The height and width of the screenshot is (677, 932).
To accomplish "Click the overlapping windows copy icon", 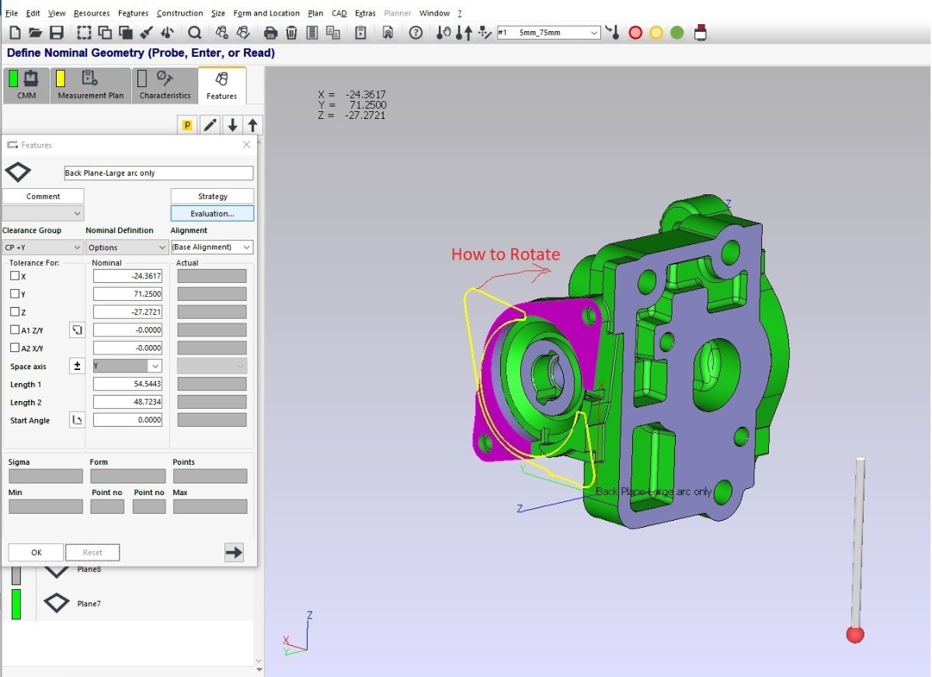I will point(104,33).
